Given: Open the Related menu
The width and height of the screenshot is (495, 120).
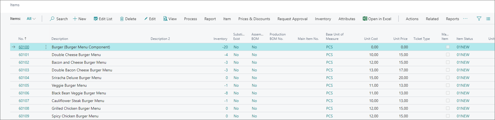Looking at the screenshot, I should [432, 19].
